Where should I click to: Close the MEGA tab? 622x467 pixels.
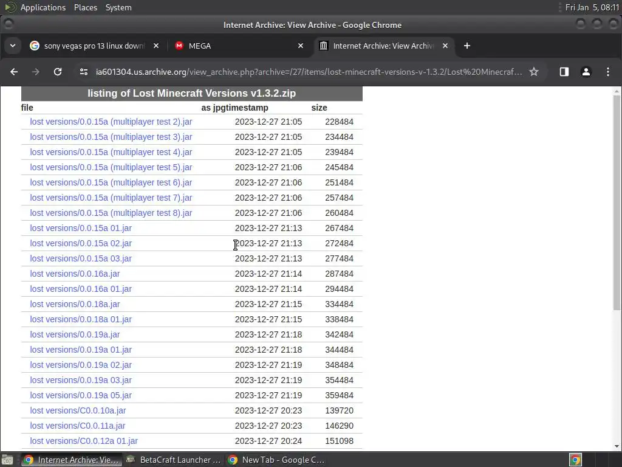pyautogui.click(x=300, y=46)
